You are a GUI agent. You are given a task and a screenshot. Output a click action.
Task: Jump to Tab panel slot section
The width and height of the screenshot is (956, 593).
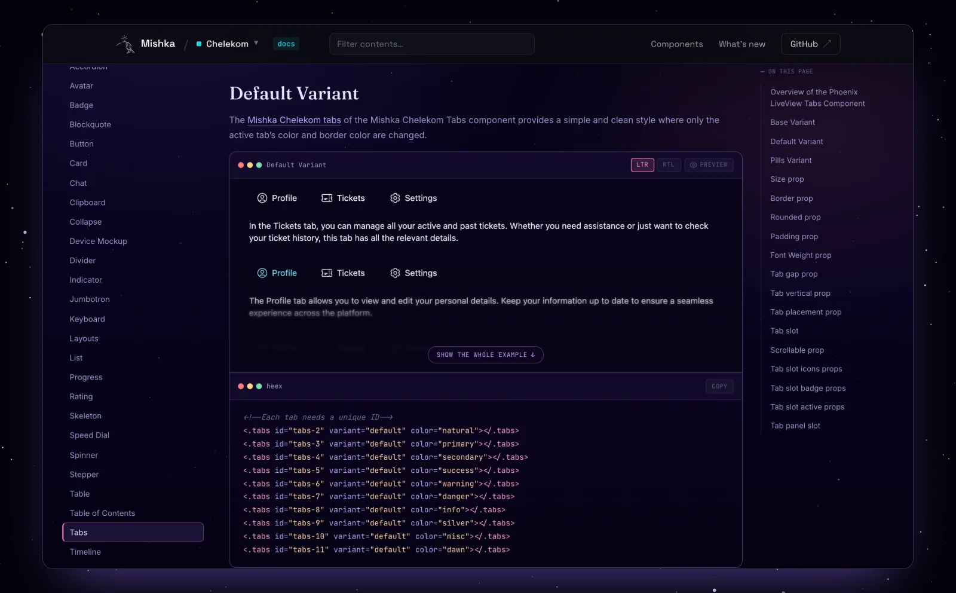point(795,426)
